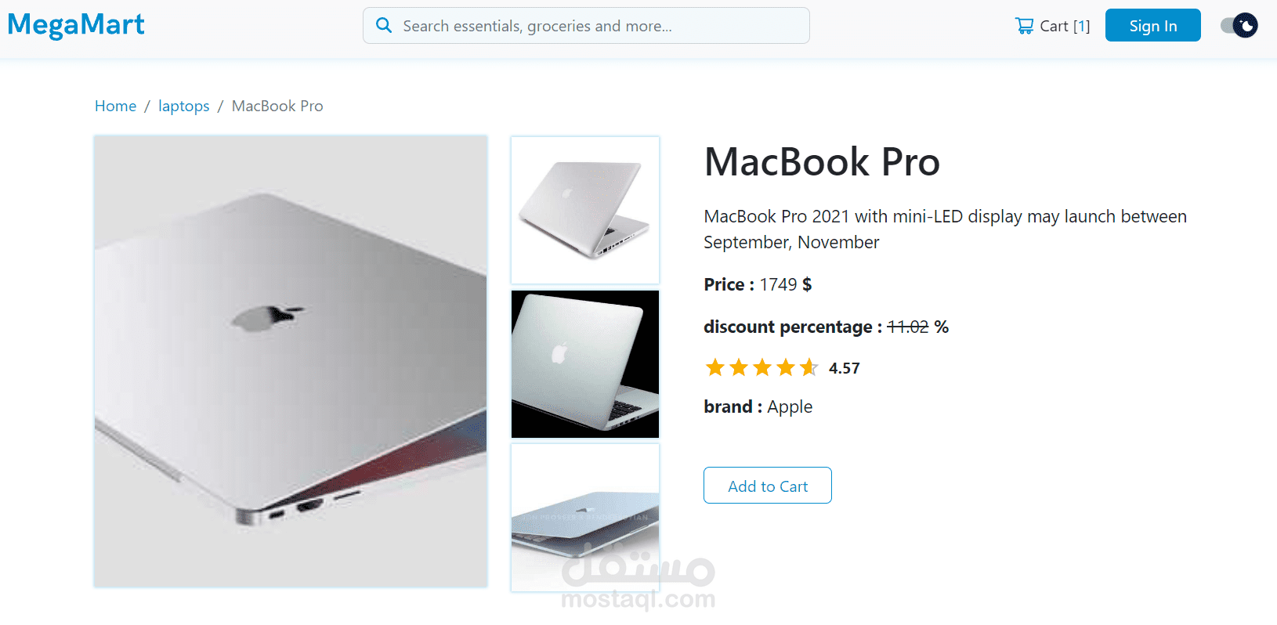Open the Cart [1] link
This screenshot has height=625, width=1277.
pos(1052,26)
